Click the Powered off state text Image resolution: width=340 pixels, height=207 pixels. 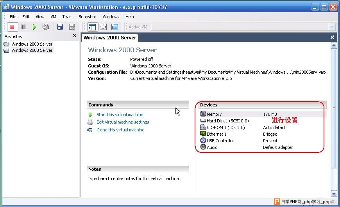click(141, 59)
